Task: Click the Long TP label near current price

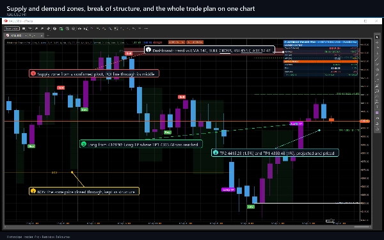Action: pos(296,124)
